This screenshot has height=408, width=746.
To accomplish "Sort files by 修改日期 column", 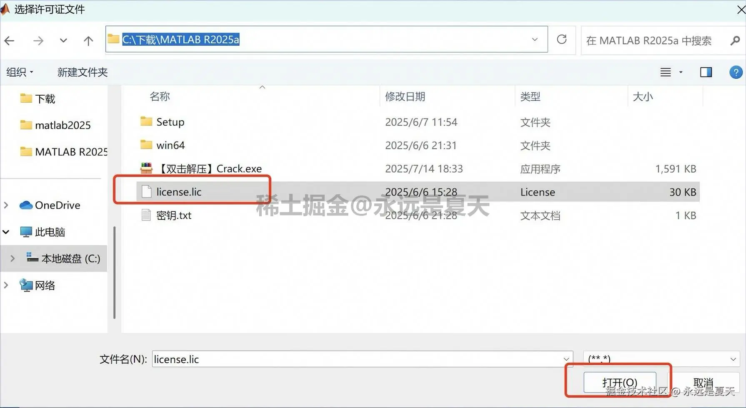I will pyautogui.click(x=405, y=96).
